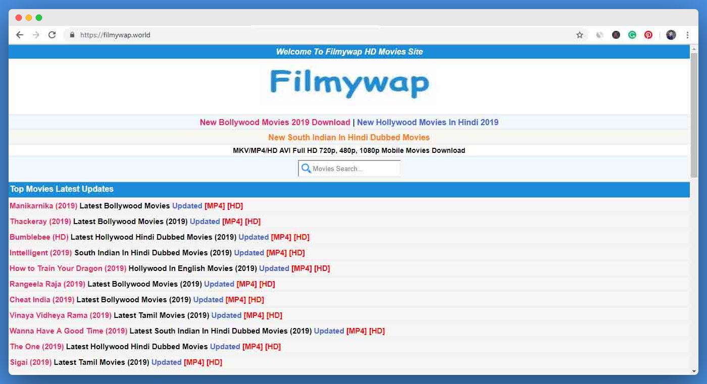The height and width of the screenshot is (384, 707).
Task: Open the Pinterest extension icon
Action: (648, 35)
